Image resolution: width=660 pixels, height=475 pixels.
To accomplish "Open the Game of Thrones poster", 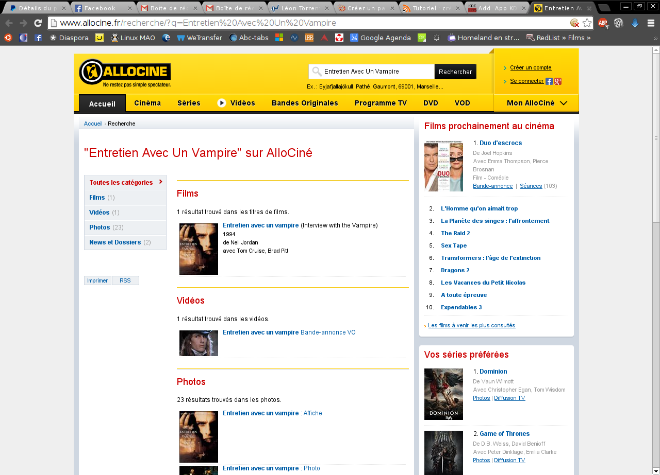I will click(443, 453).
